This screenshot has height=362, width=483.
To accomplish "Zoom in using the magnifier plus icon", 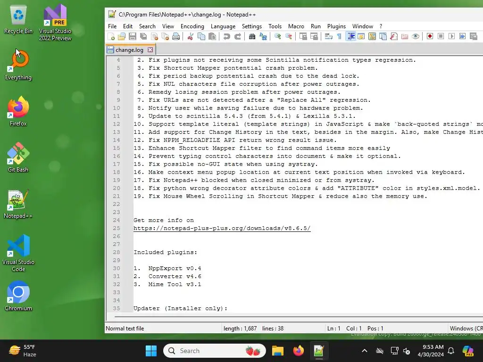I will pyautogui.click(x=277, y=37).
